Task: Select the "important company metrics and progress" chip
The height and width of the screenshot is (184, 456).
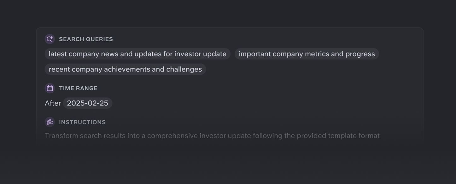Action: pos(307,54)
